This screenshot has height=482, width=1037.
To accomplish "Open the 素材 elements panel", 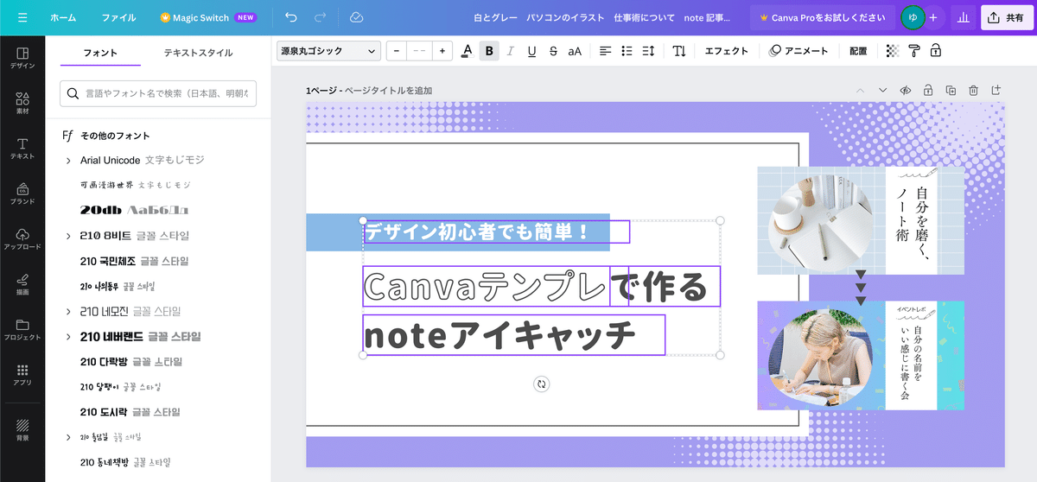I will point(22,104).
